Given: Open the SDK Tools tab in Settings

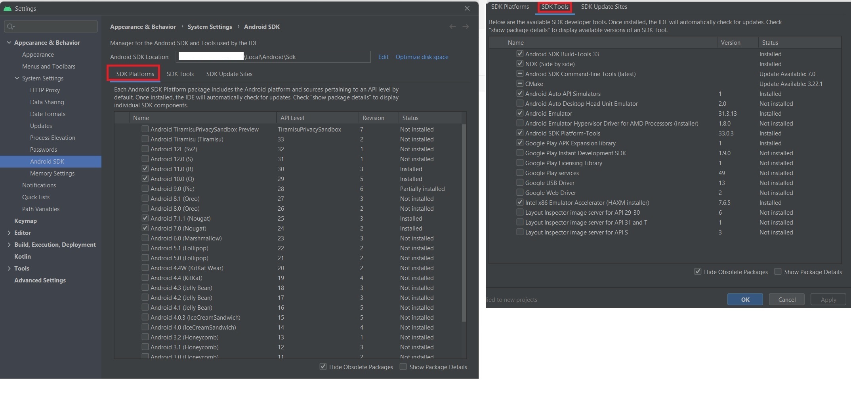Looking at the screenshot, I should click(x=180, y=74).
